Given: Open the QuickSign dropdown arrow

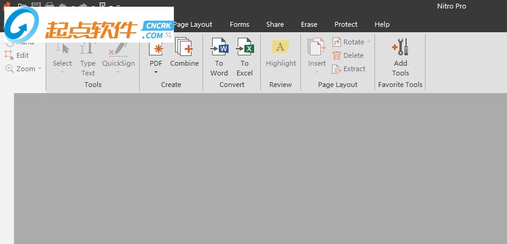Looking at the screenshot, I should point(119,72).
